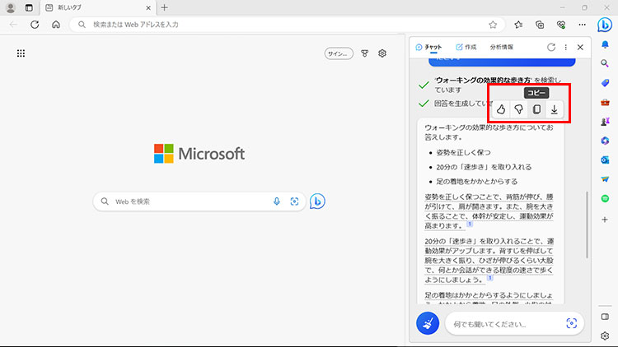
Task: Click the first footnote reference link marked 1
Action: pos(469,224)
